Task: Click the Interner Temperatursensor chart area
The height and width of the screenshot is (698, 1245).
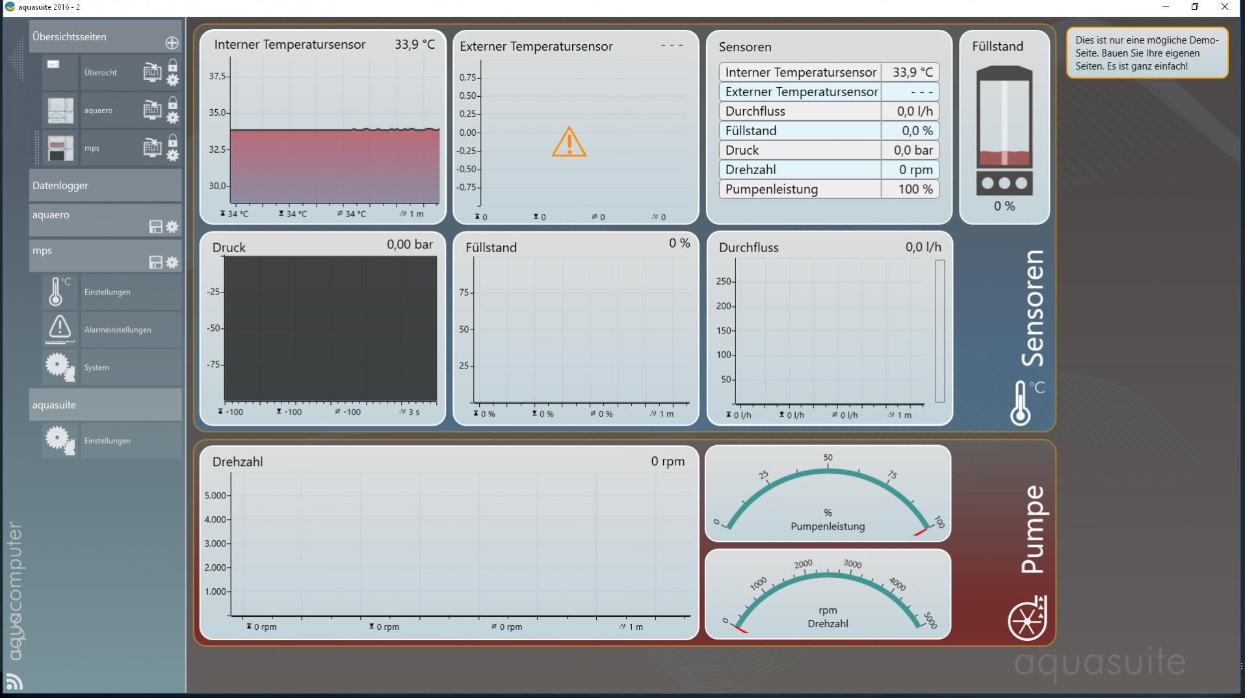Action: tap(335, 131)
